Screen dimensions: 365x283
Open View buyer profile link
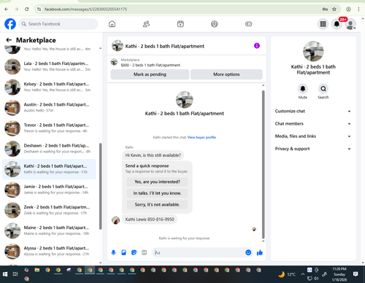point(201,137)
